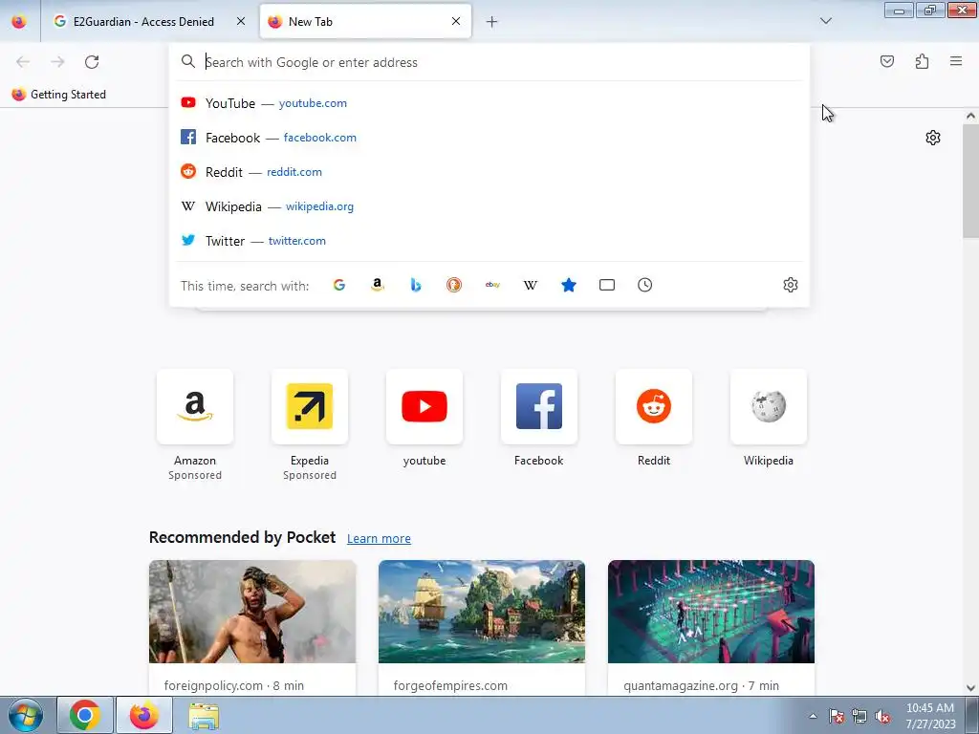Viewport: 979px width, 734px height.
Task: Choose the YouTube — youtube.com suggestion
Action: (x=489, y=103)
